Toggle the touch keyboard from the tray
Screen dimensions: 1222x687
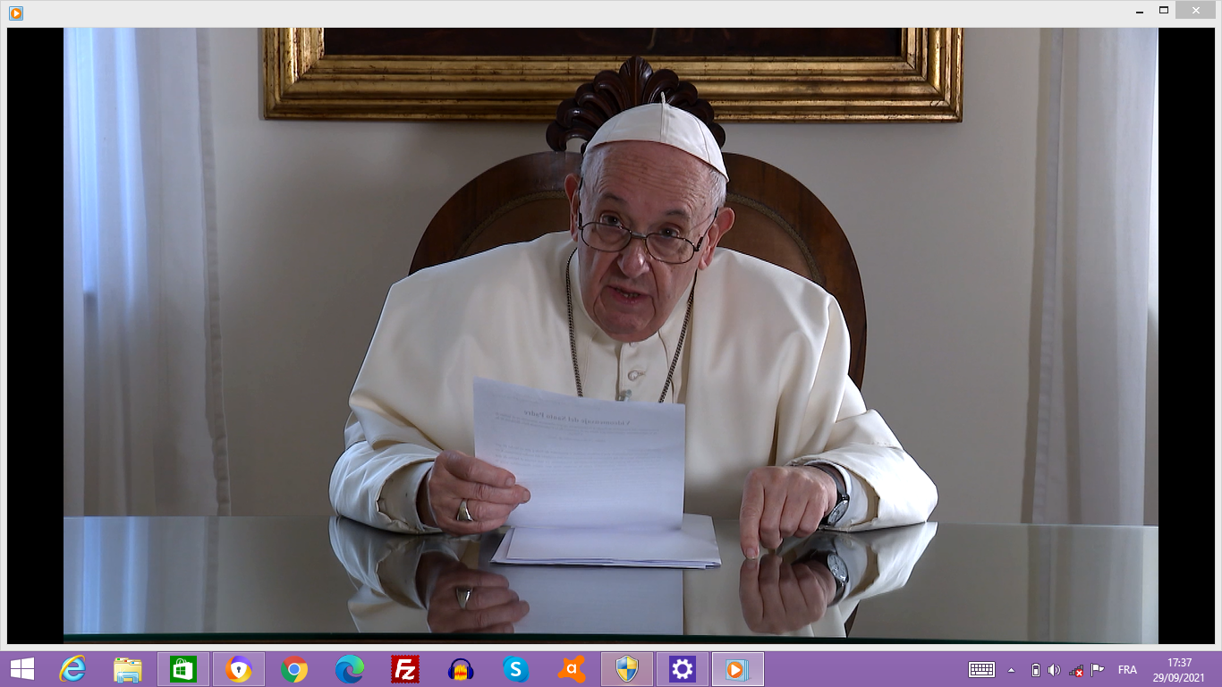pos(981,670)
